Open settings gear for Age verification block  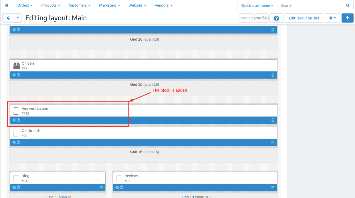pyautogui.click(x=14, y=120)
